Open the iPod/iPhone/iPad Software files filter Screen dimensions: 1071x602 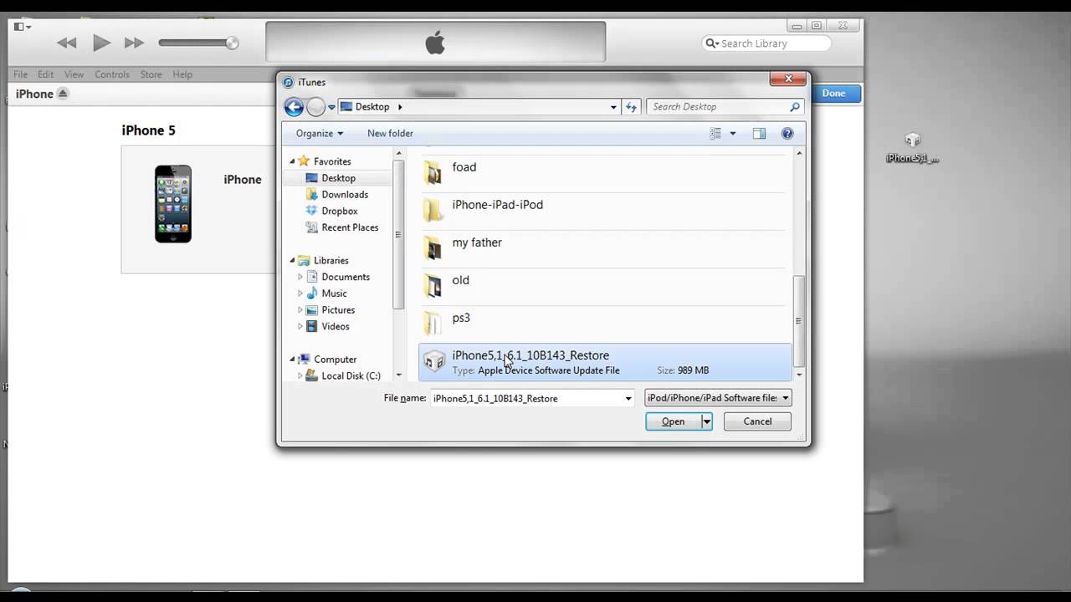718,398
